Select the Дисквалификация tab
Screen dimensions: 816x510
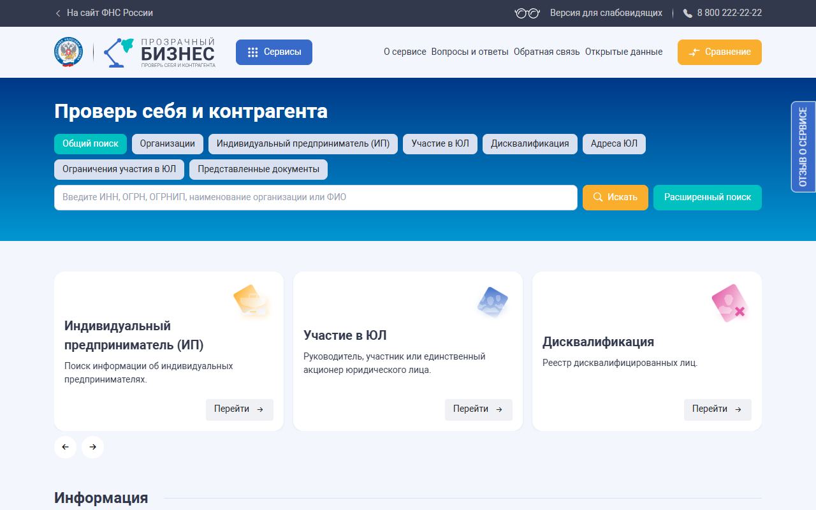coord(530,144)
